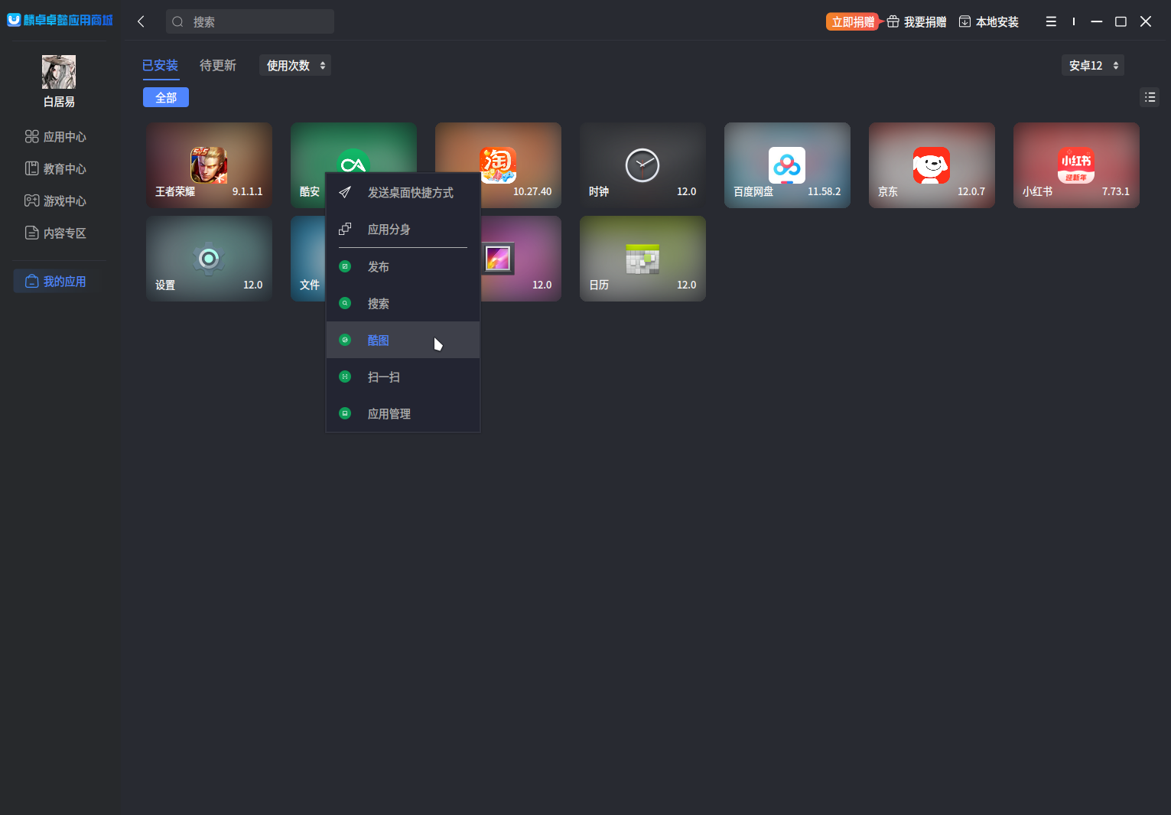This screenshot has width=1171, height=815.
Task: Open the 酷安 app icon
Action: coord(353,161)
